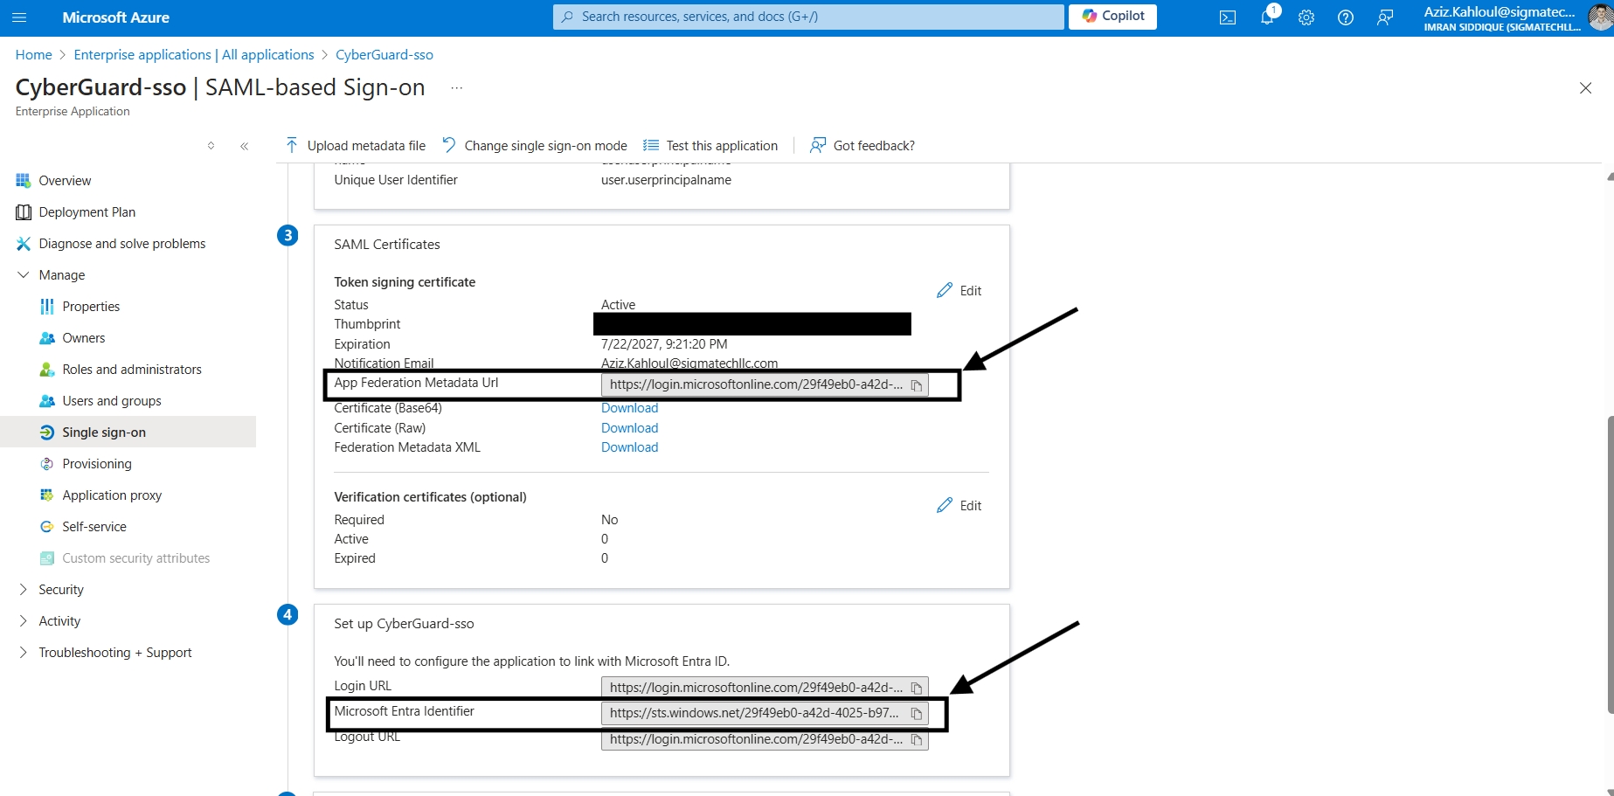Copy the Logout URL value
Image resolution: width=1614 pixels, height=796 pixels.
(916, 740)
